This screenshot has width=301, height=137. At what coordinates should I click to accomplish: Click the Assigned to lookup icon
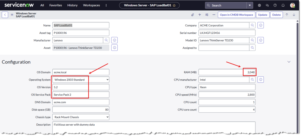click(252, 48)
